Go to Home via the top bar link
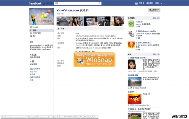The image size is (189, 119). point(157,3)
